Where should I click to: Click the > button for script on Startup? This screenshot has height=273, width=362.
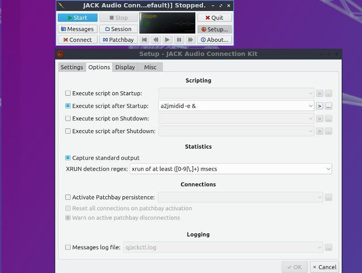320,93
